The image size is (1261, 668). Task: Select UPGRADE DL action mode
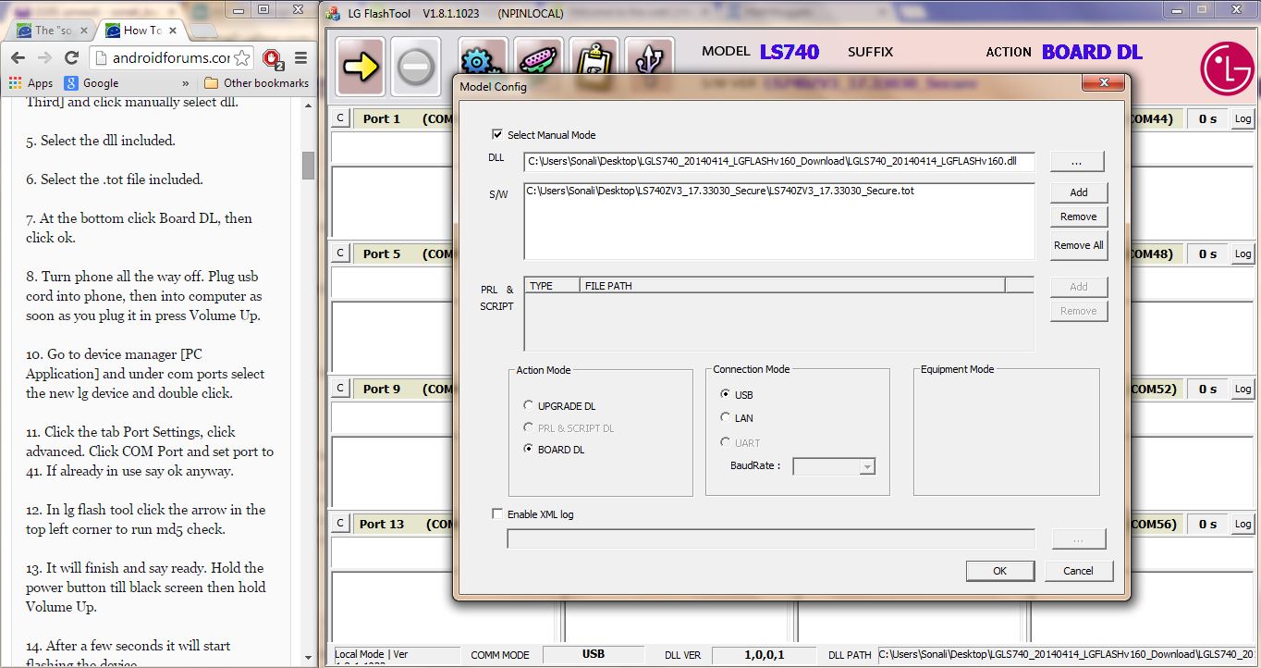click(x=528, y=405)
